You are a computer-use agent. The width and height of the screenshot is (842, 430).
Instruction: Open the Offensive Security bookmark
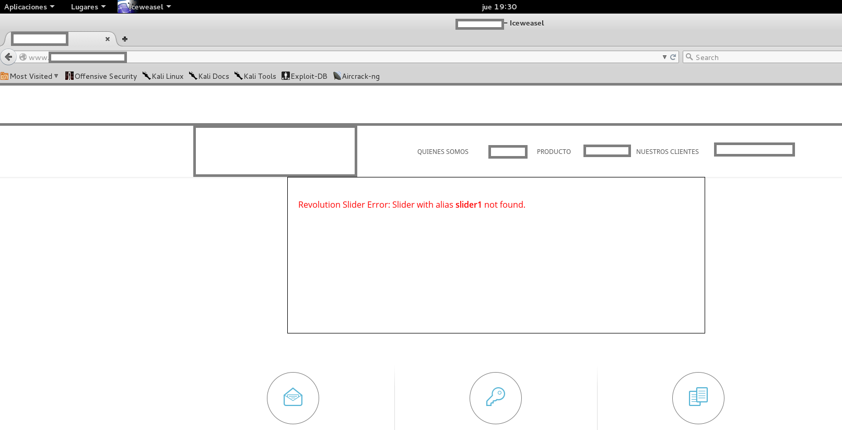click(x=101, y=76)
